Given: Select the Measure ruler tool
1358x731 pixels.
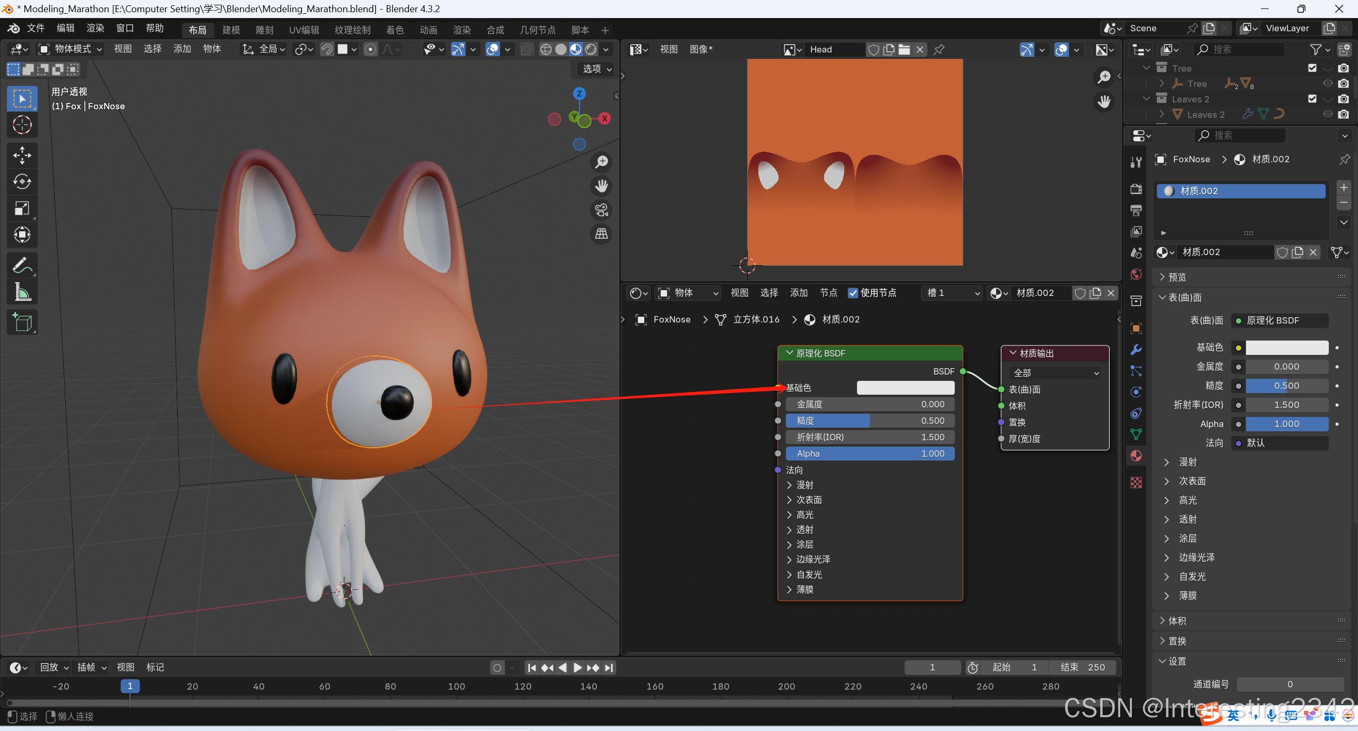Looking at the screenshot, I should click(22, 292).
